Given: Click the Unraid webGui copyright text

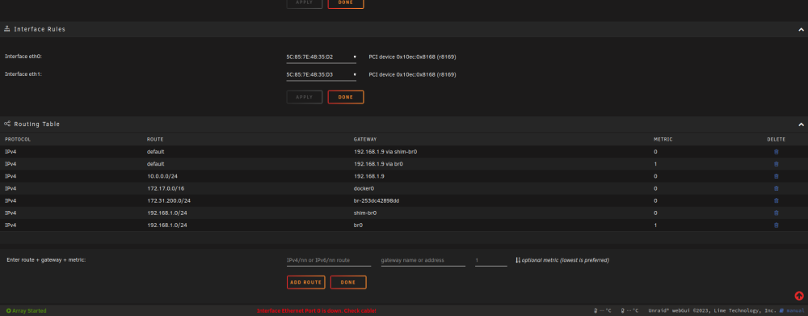Looking at the screenshot, I should pyautogui.click(x=712, y=311).
